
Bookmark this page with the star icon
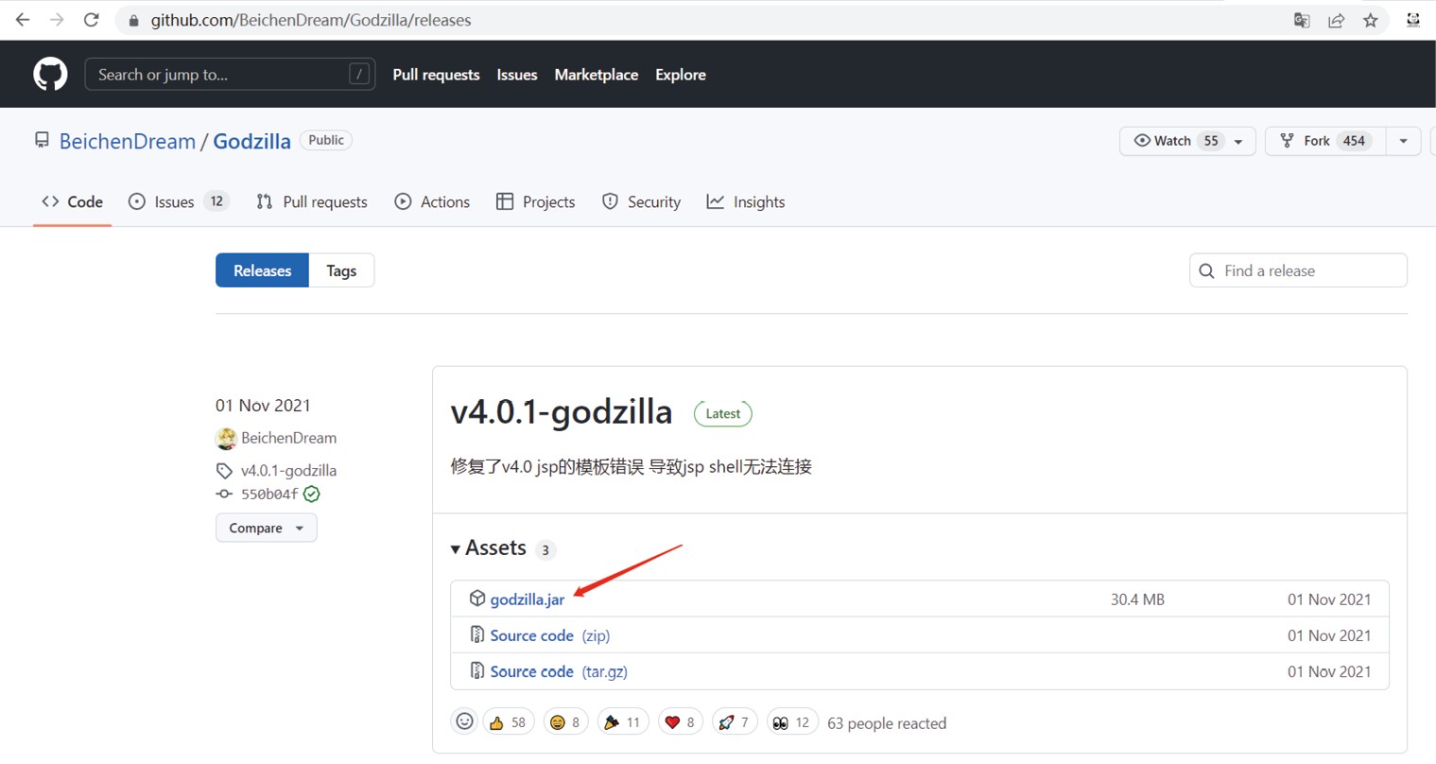pyautogui.click(x=1370, y=20)
